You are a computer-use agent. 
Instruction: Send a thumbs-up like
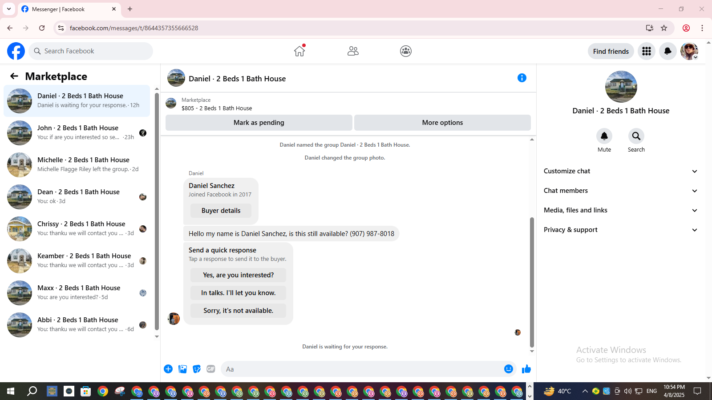coord(526,369)
